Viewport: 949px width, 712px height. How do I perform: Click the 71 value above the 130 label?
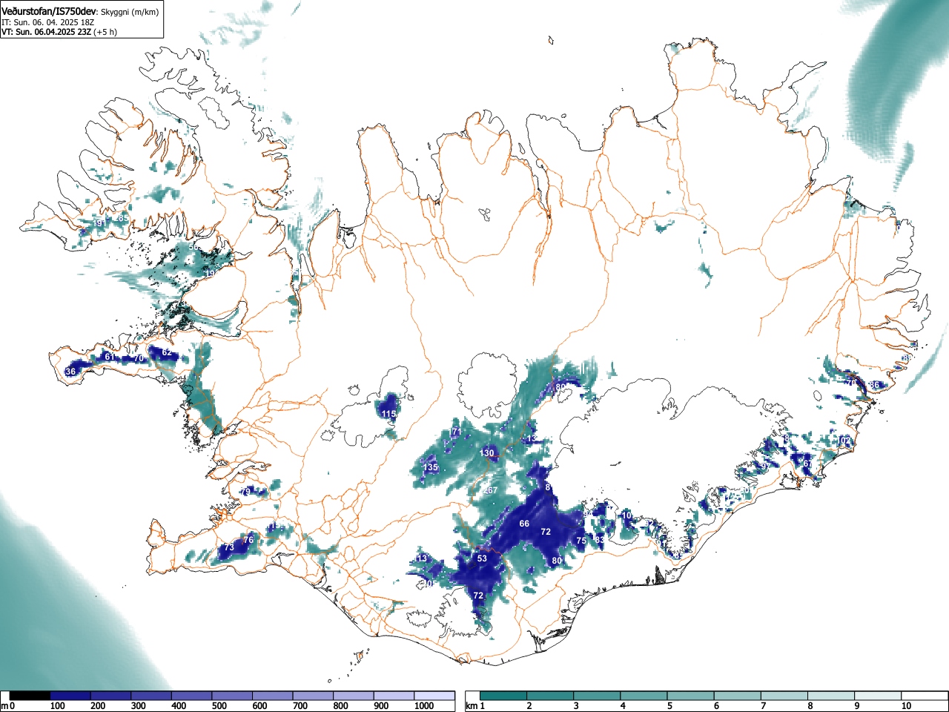tap(457, 432)
